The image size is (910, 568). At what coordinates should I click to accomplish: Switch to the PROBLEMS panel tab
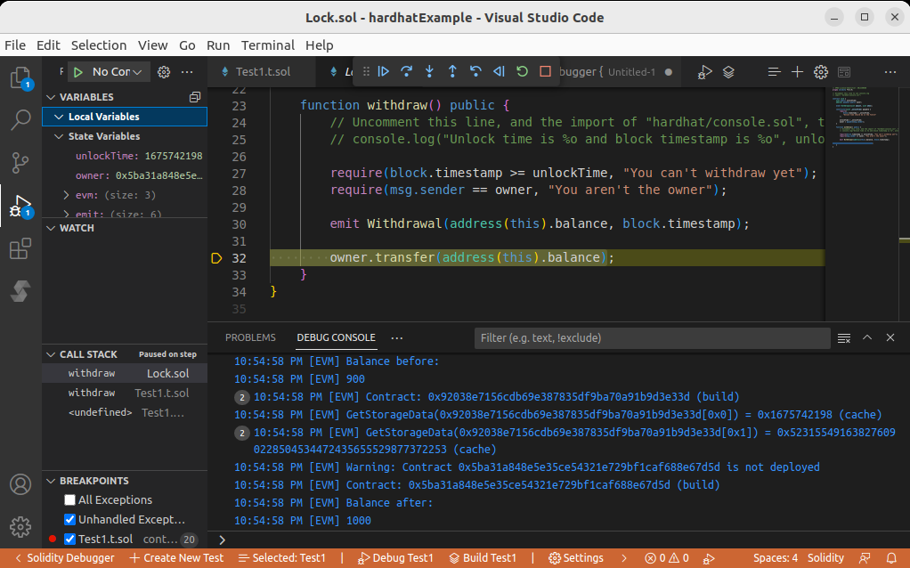coord(249,338)
